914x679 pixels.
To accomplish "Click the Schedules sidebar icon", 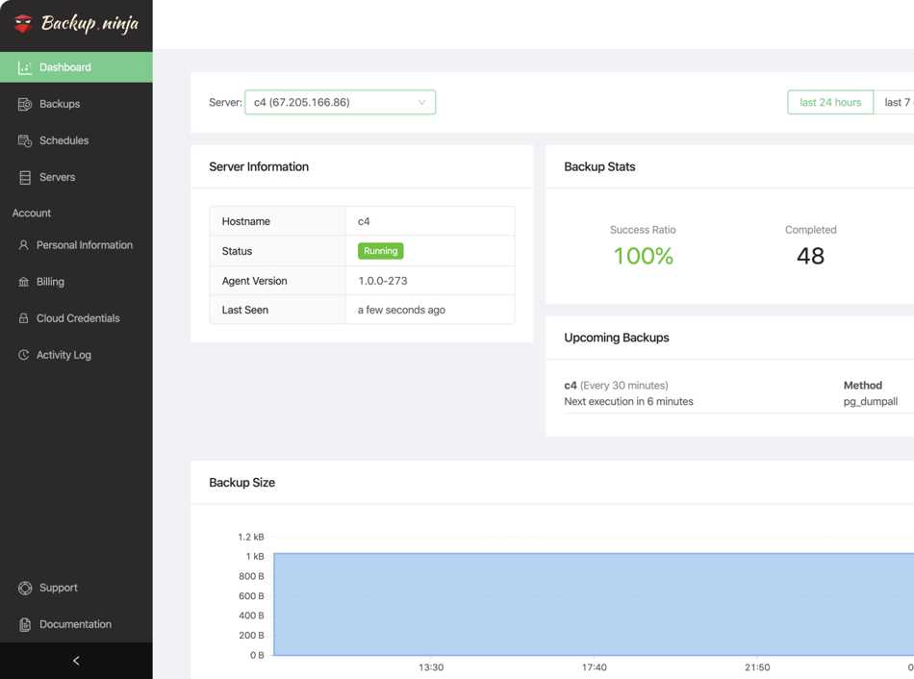I will click(25, 140).
